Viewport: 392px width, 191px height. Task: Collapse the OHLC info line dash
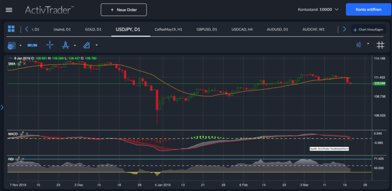[11, 58]
